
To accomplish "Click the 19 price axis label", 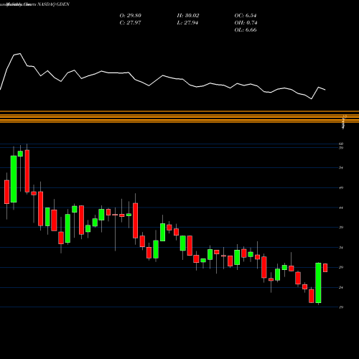I will tap(341, 307).
